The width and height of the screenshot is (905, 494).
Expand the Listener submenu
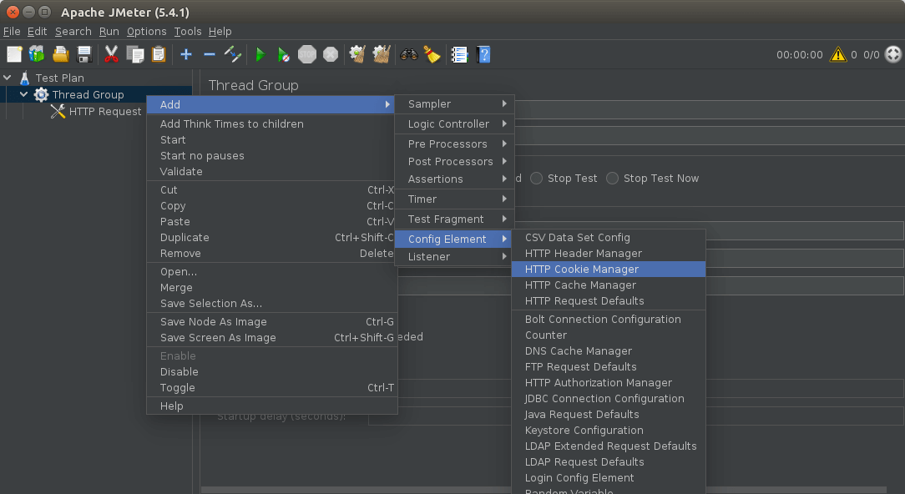coord(455,257)
